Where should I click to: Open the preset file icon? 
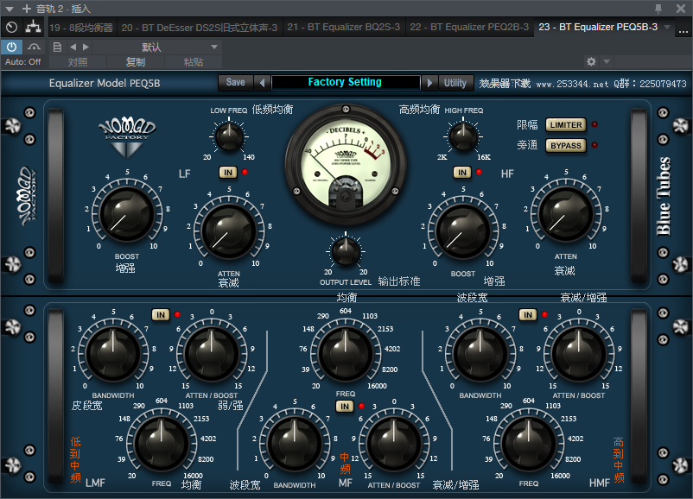click(57, 47)
